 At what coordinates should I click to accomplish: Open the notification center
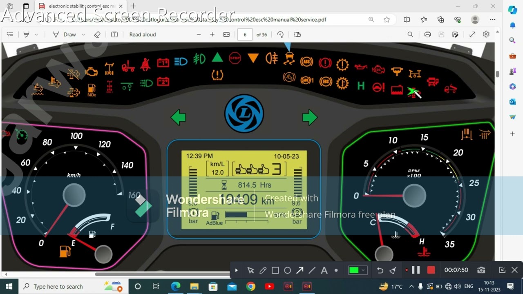pos(510,286)
